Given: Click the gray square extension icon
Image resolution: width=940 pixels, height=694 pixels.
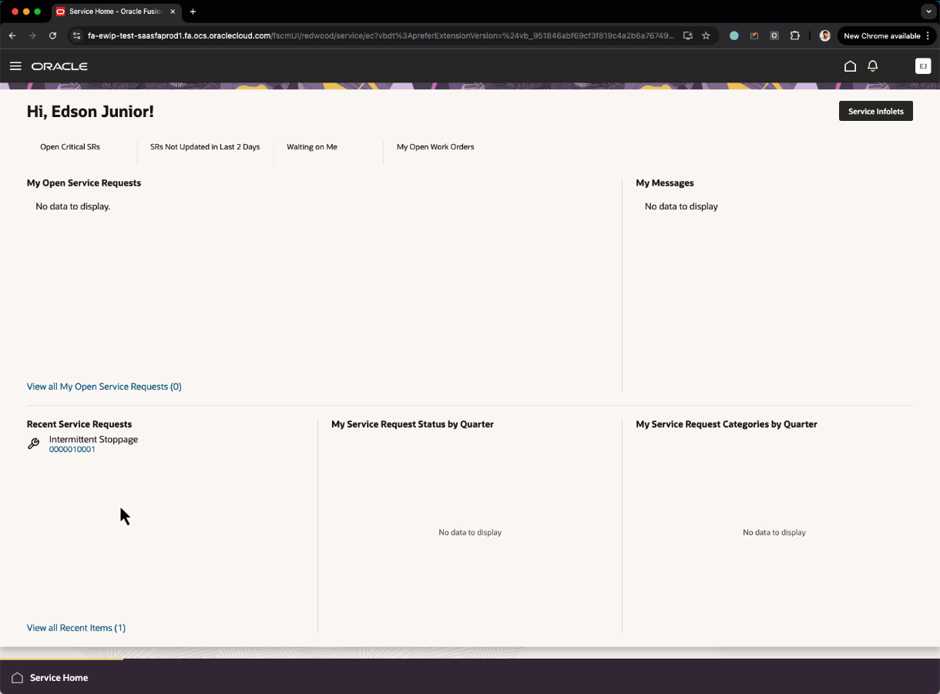Looking at the screenshot, I should click(x=774, y=35).
